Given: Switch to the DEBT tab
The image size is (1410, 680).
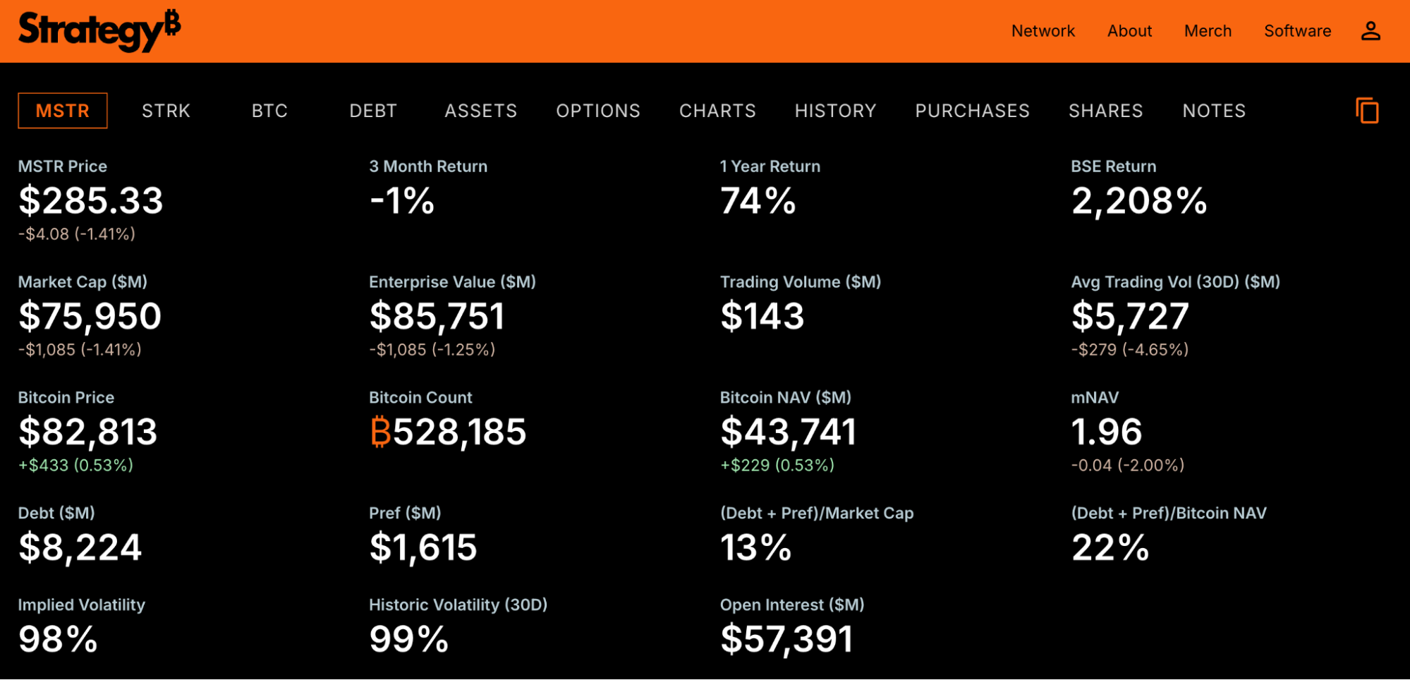Looking at the screenshot, I should coord(373,111).
